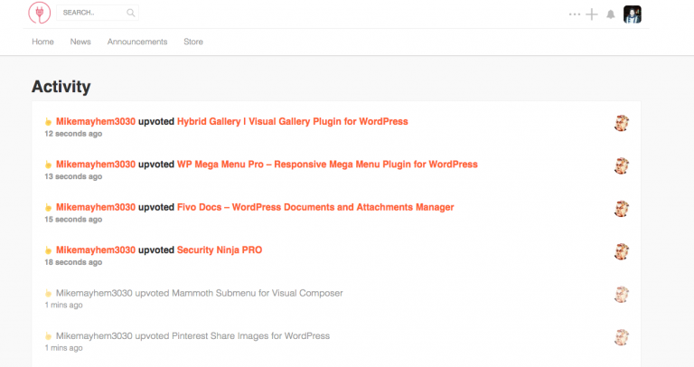
Task: Open the user profile avatar in header
Action: coord(633,14)
